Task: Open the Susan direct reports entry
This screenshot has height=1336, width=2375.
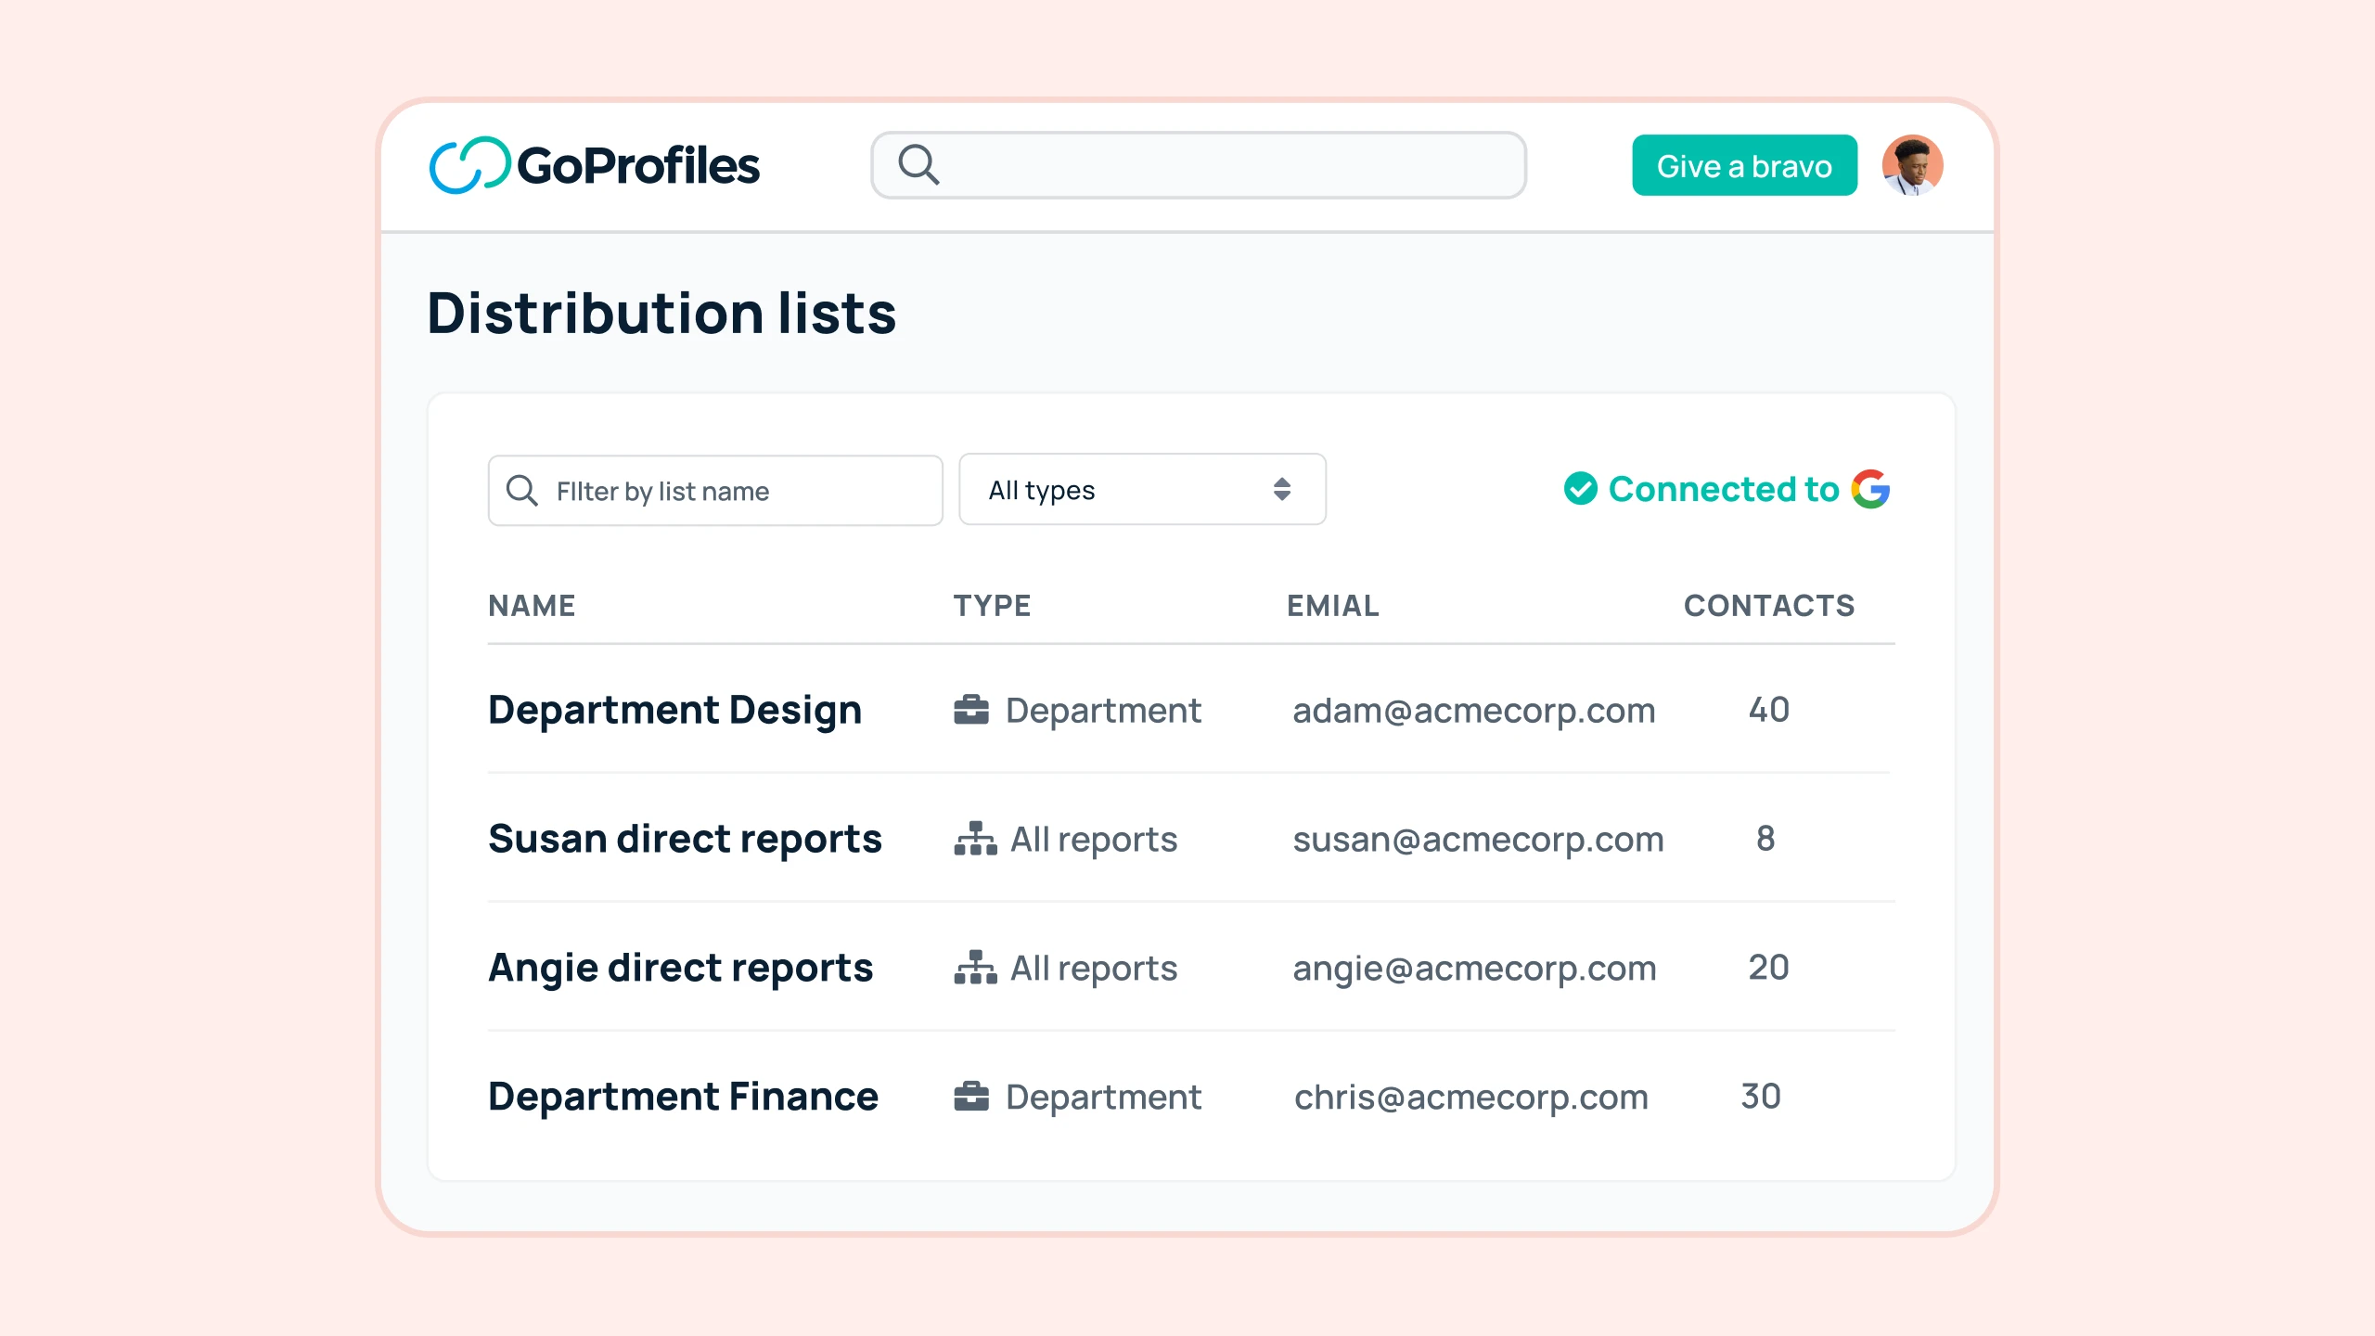Action: (x=685, y=837)
